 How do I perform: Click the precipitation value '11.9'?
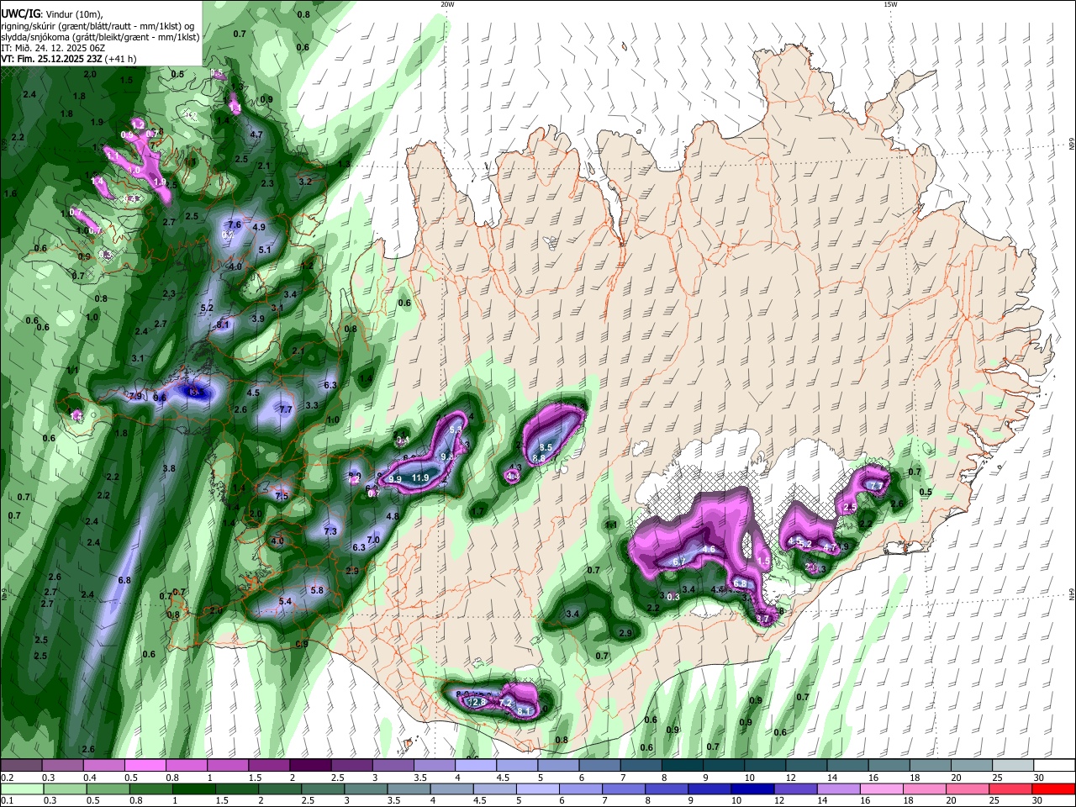pyautogui.click(x=420, y=478)
